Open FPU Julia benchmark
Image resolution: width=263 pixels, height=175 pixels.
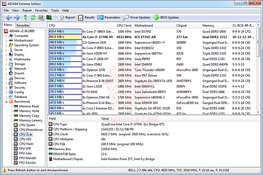(25, 153)
